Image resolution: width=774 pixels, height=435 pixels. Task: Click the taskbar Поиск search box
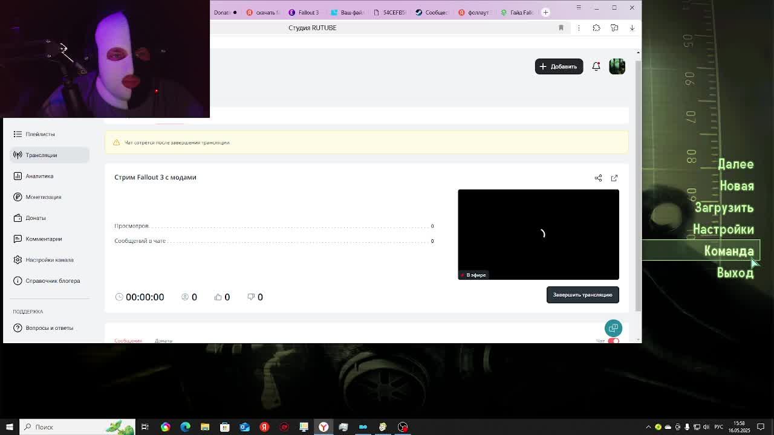coord(77,427)
